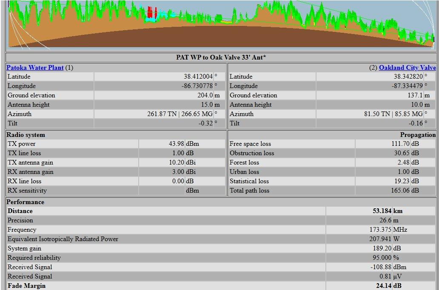Select required reliability value 95.000
The width and height of the screenshot is (439, 290).
coord(382,258)
